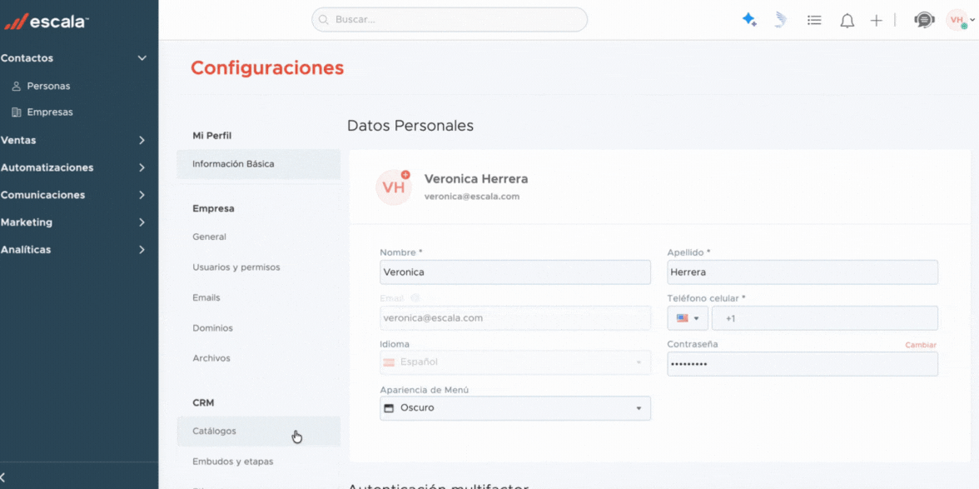Click the profile photo upload avatar

point(393,187)
